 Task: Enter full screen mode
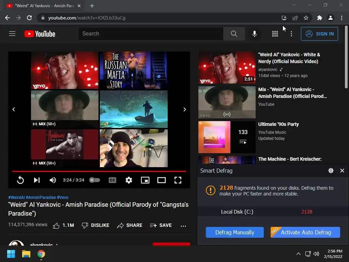point(178,180)
